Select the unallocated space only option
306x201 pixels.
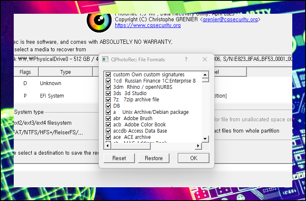pos(253,119)
